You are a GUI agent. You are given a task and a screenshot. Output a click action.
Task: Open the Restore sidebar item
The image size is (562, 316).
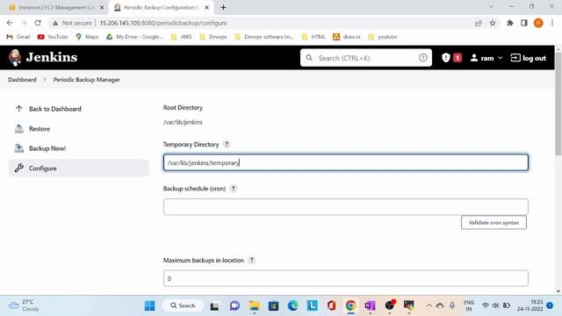(40, 129)
